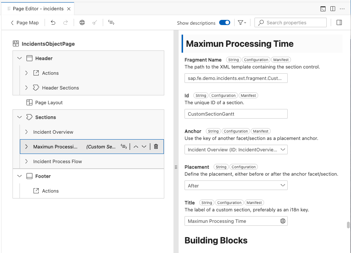The width and height of the screenshot is (351, 253).
Task: Click the redo arrow in toolbar
Action: pyautogui.click(x=66, y=23)
